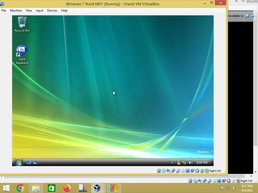Click keyboard capture arrow in front VM status bar
258x193 pixels.
(207, 171)
